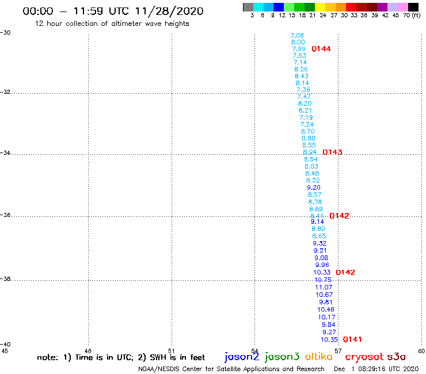Image resolution: width=426 pixels, height=374 pixels.
Task: Select wave height value 7.53
Action: click(x=299, y=56)
